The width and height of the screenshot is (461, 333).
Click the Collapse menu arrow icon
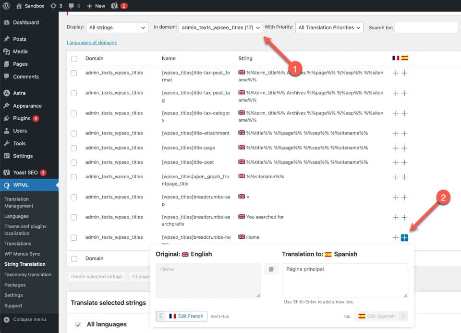pos(7,320)
